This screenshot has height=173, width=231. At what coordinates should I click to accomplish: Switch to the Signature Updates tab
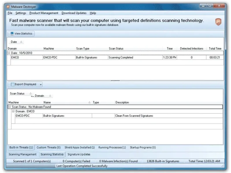click(79, 154)
